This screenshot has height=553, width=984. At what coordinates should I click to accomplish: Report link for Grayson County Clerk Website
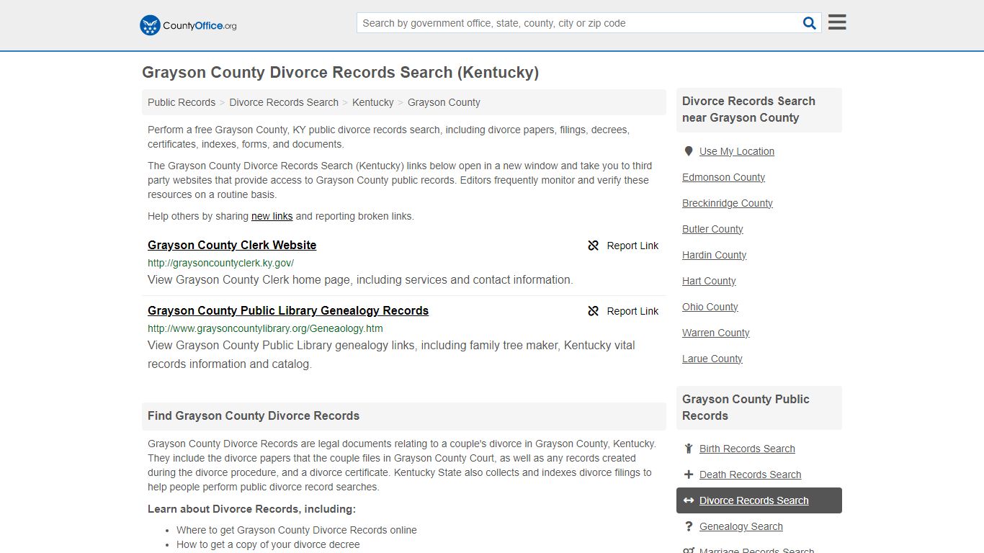click(623, 246)
